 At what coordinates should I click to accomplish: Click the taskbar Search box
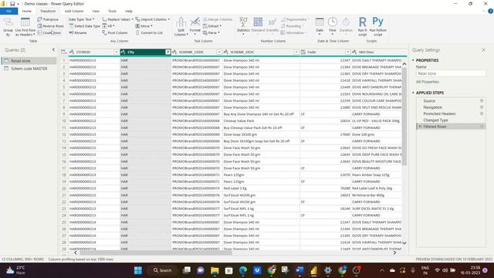pyautogui.click(x=163, y=270)
